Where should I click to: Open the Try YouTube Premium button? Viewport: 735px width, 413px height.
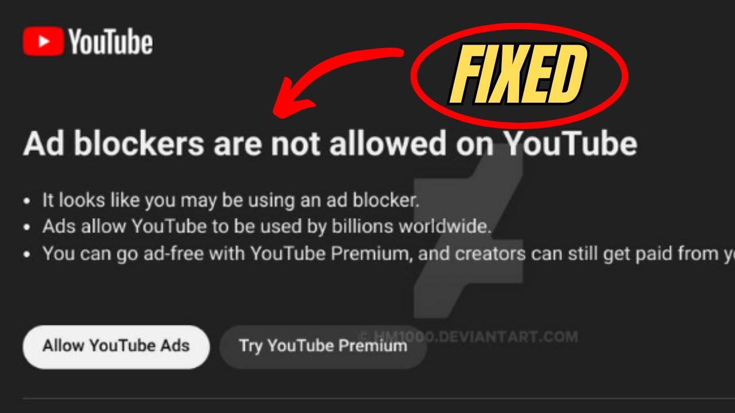tap(323, 346)
